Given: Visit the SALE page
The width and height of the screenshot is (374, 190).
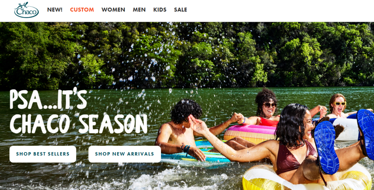Looking at the screenshot, I should (180, 10).
